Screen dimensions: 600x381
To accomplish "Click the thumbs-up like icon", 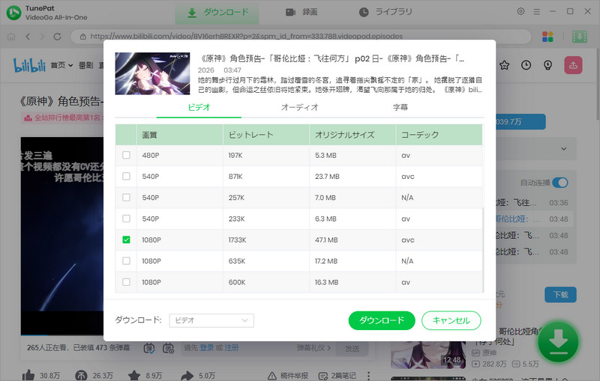I will pos(28,376).
